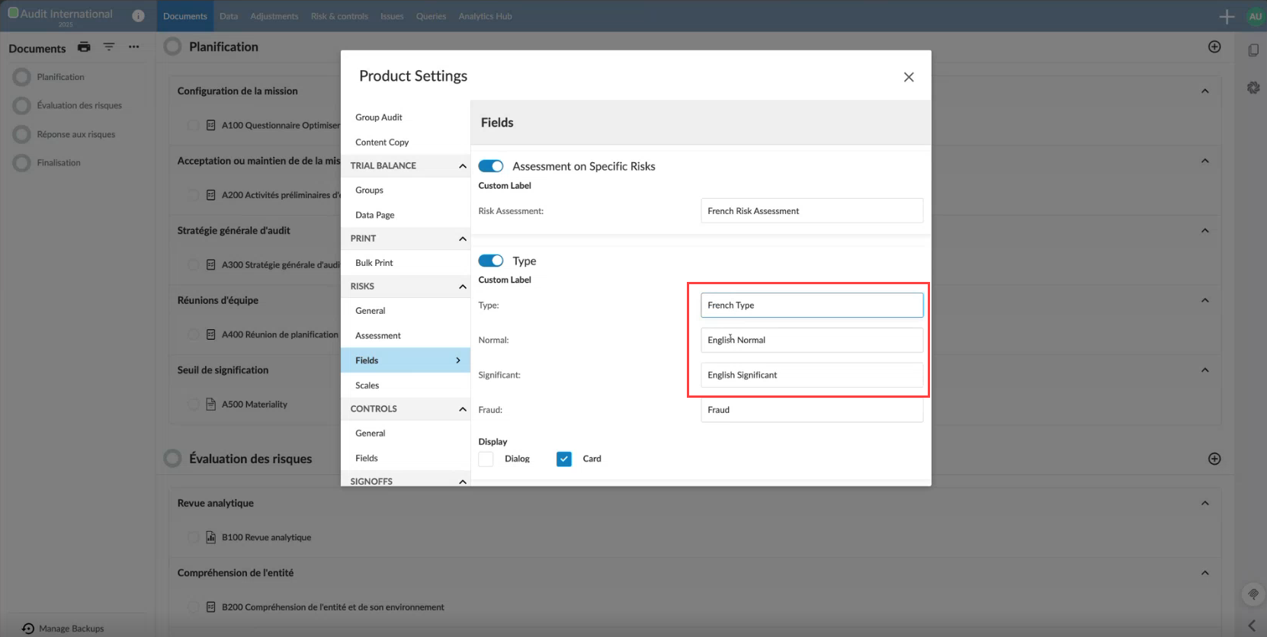The width and height of the screenshot is (1267, 637).
Task: Open B100 Revue analytique document
Action: point(266,537)
